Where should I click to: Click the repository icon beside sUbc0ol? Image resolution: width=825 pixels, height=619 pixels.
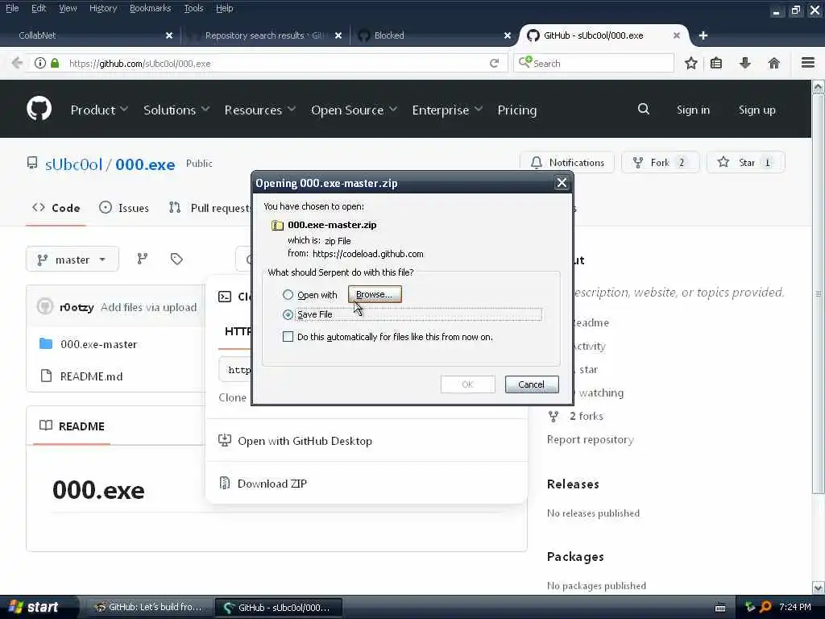point(32,163)
